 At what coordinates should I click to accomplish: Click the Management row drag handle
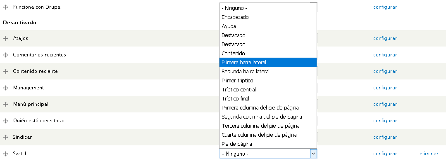5,88
